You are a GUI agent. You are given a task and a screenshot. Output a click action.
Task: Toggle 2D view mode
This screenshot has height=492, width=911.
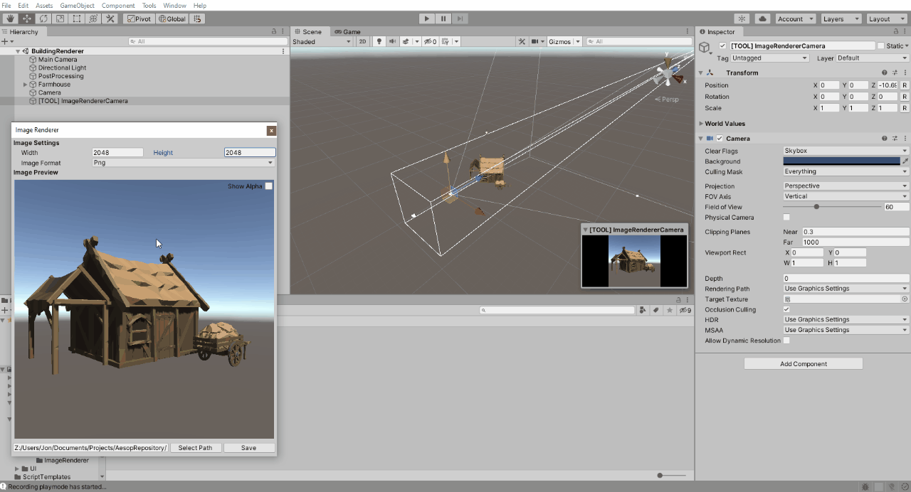pos(362,41)
